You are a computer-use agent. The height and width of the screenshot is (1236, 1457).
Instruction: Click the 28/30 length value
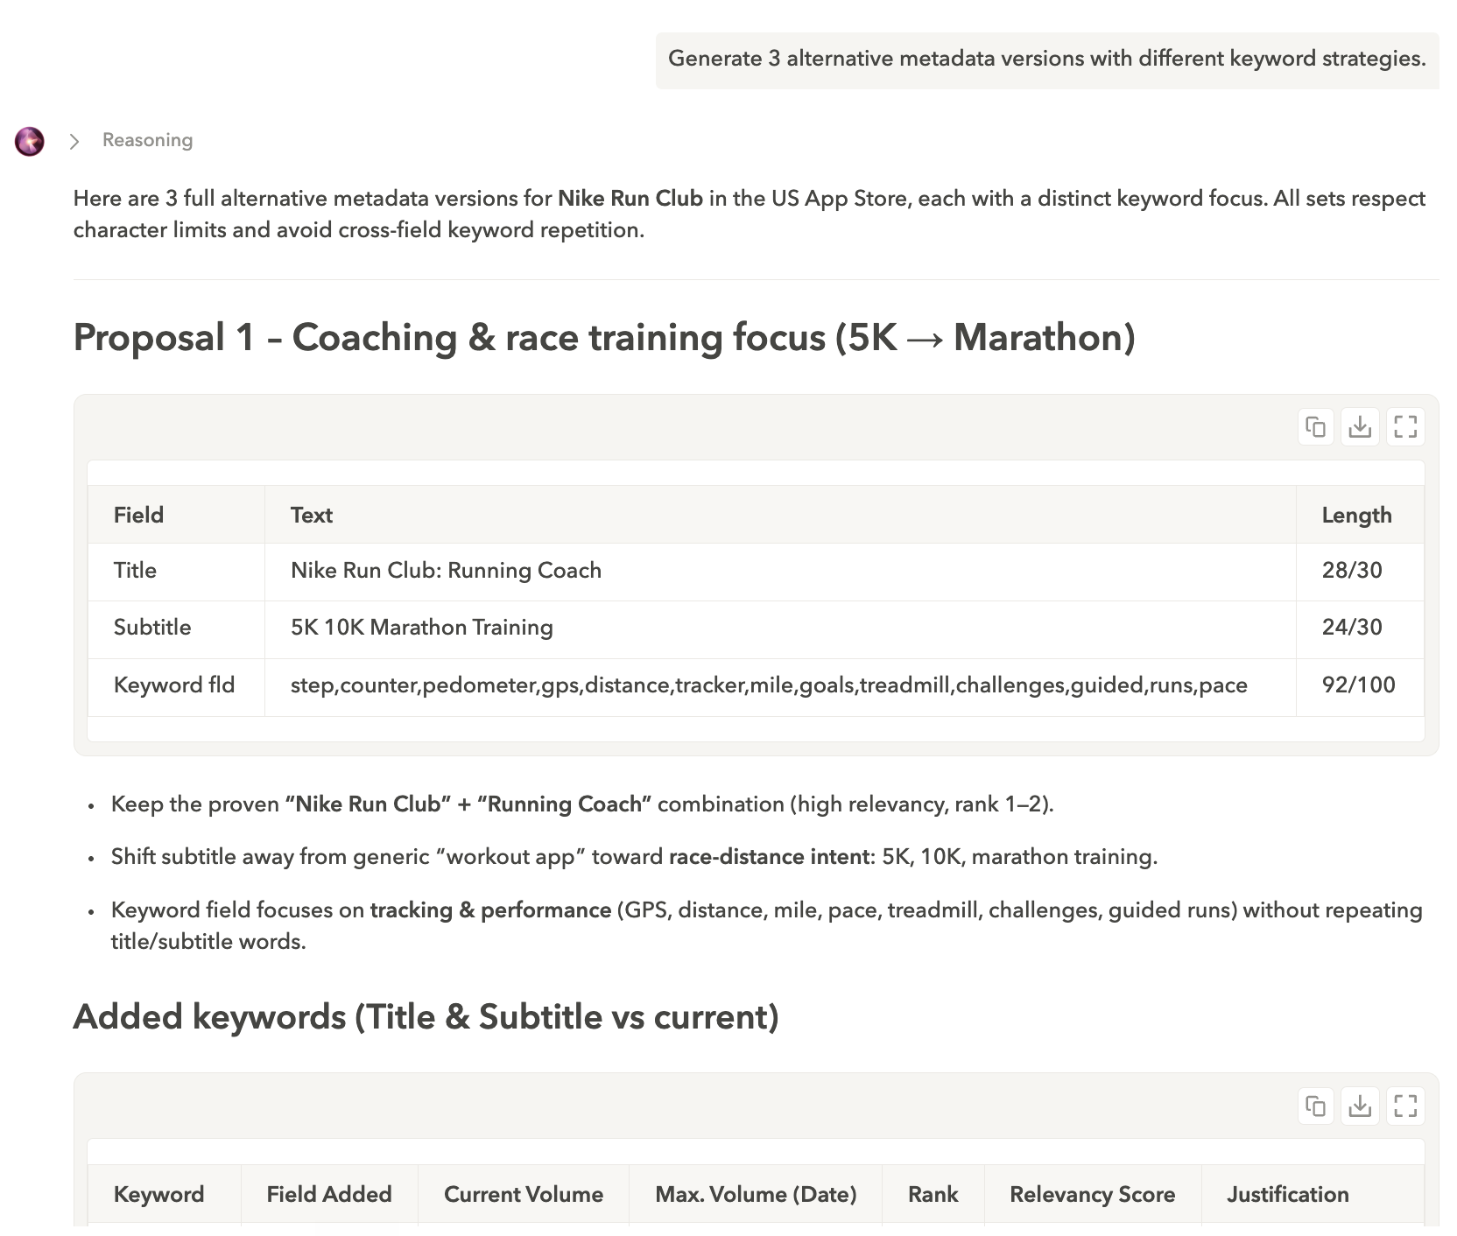(1352, 571)
